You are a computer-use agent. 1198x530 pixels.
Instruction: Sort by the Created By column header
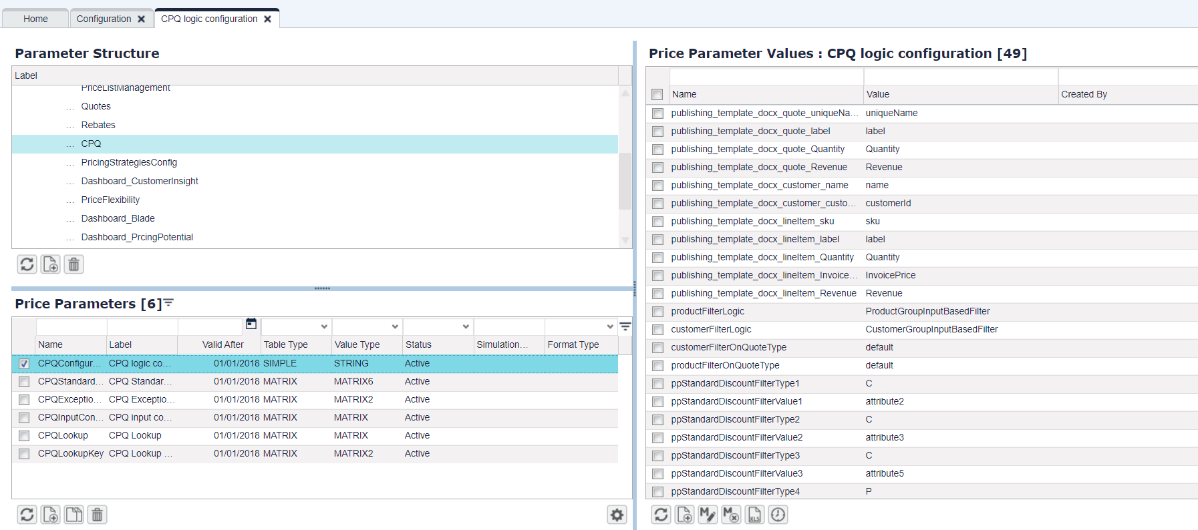(x=1084, y=94)
